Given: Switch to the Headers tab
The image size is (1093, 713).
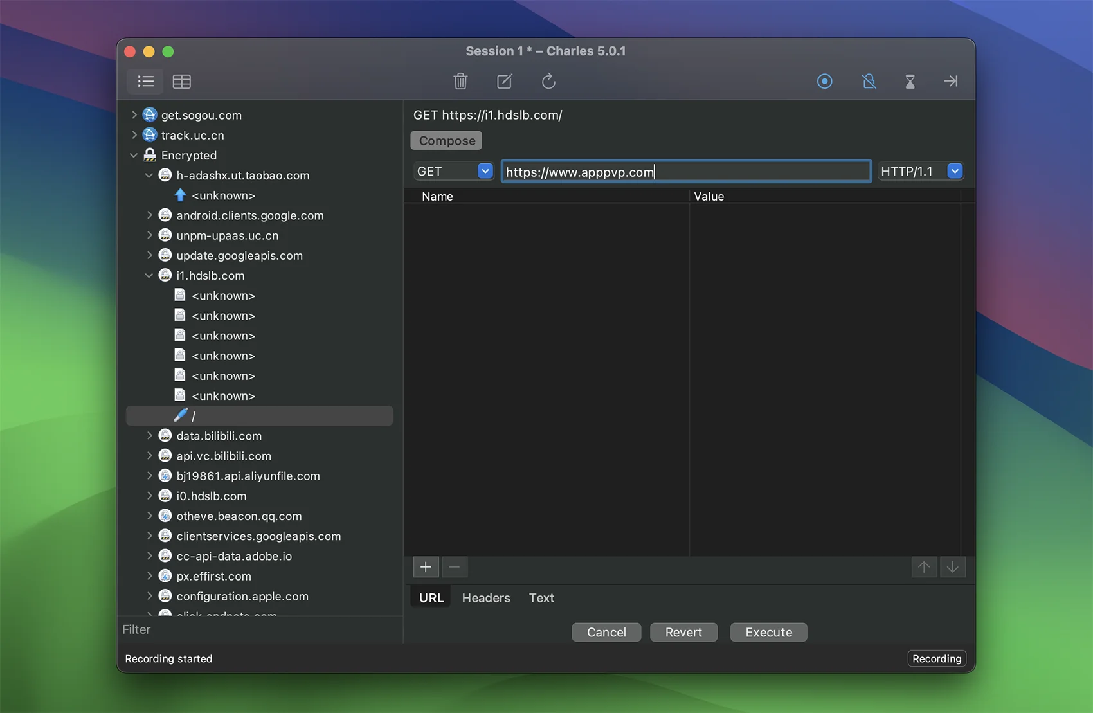Looking at the screenshot, I should click(x=485, y=598).
